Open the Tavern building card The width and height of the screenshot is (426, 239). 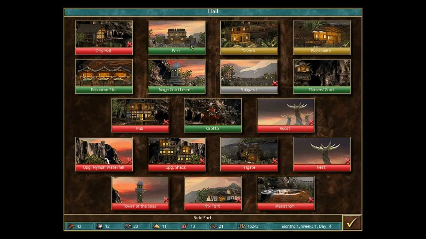[249, 38]
